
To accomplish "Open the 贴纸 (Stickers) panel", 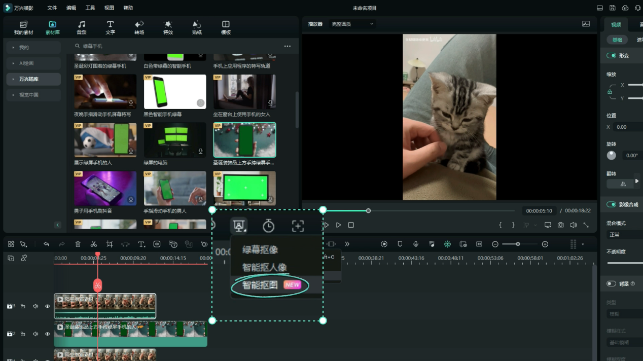I will click(197, 27).
